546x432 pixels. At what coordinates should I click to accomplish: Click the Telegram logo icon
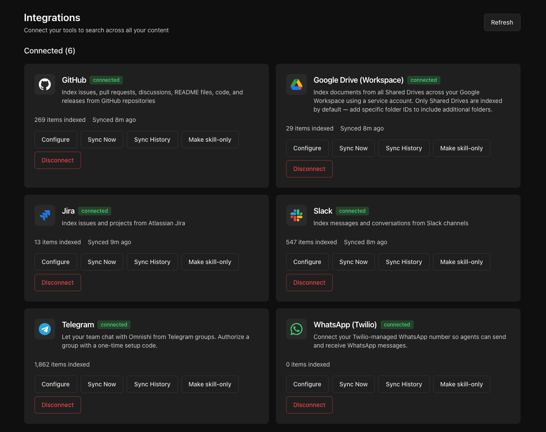tap(45, 329)
